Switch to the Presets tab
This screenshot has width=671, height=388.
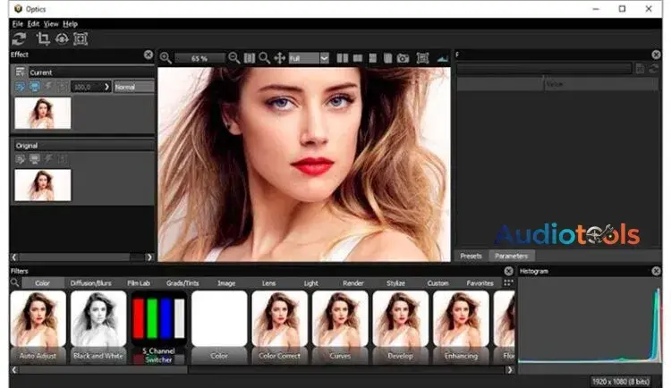click(471, 256)
